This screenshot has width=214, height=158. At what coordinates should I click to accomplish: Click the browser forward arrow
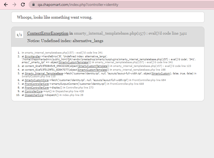pyautogui.click(x=14, y=5)
